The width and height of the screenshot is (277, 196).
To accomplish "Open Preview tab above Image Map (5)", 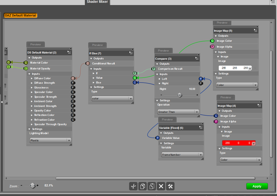I will click(222, 23).
